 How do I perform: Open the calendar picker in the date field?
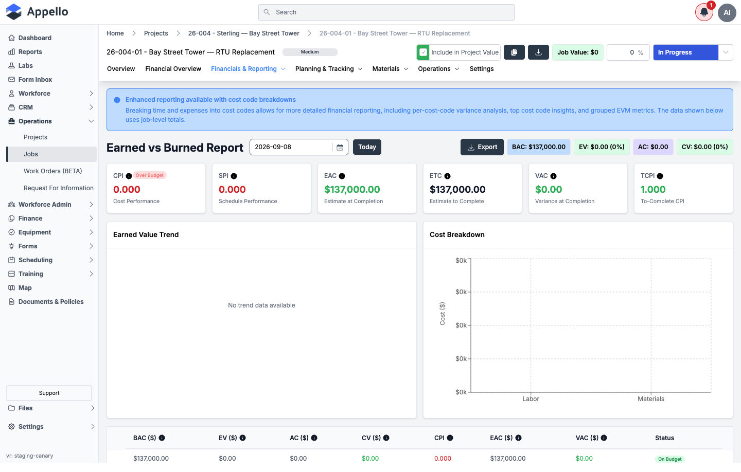[x=340, y=147]
